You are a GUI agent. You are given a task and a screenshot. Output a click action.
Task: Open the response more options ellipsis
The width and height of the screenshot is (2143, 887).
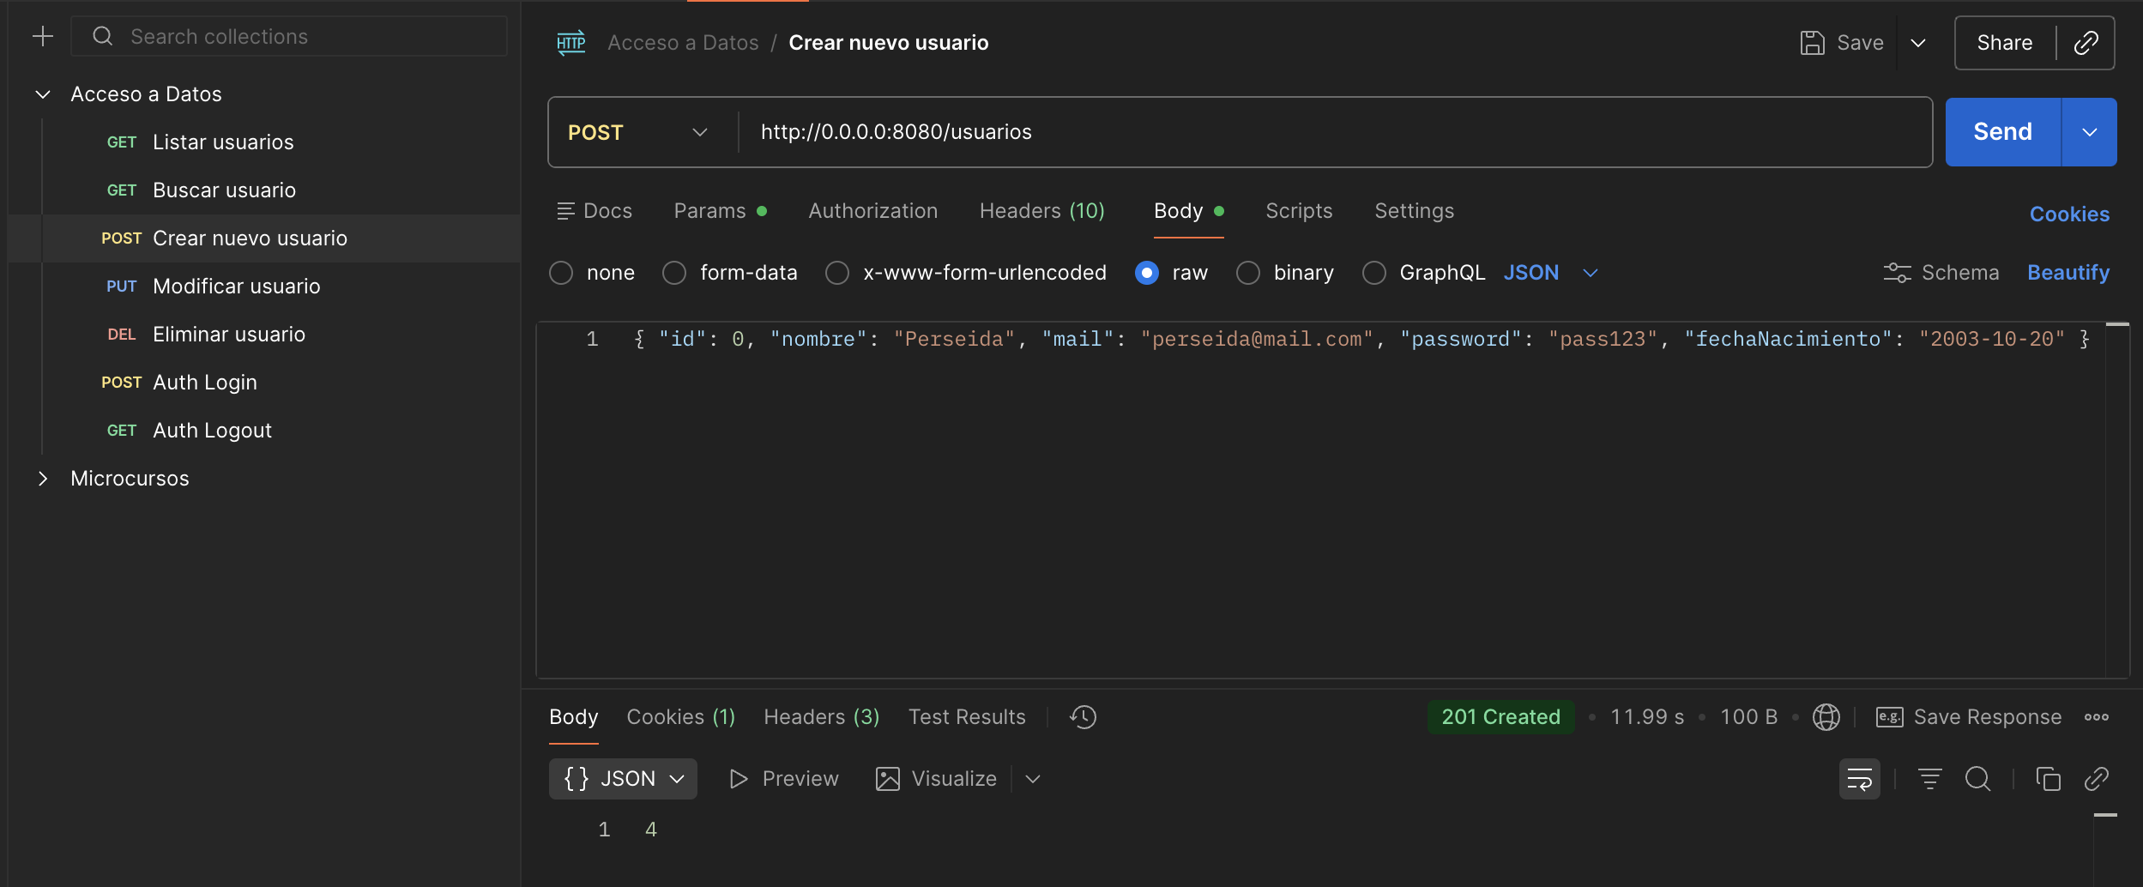point(2097,717)
